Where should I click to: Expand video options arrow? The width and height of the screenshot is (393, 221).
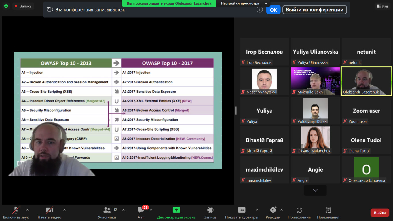(64, 210)
